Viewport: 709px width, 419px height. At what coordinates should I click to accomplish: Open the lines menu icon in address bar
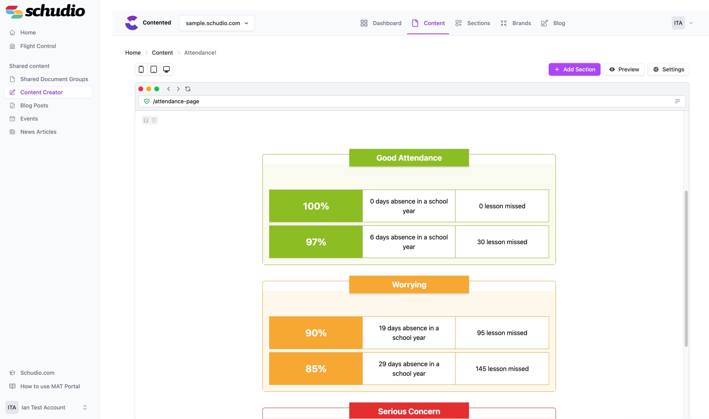coord(677,101)
